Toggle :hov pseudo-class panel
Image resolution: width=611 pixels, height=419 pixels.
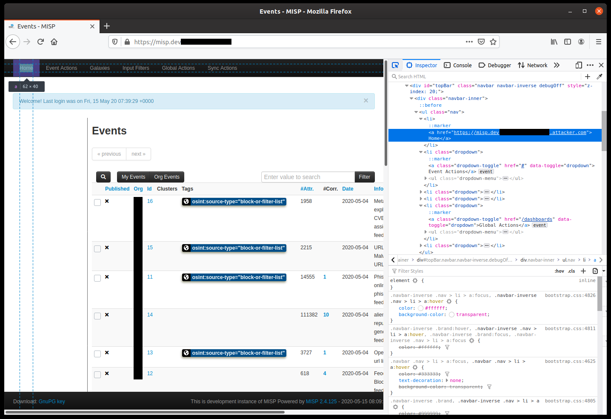[559, 271]
